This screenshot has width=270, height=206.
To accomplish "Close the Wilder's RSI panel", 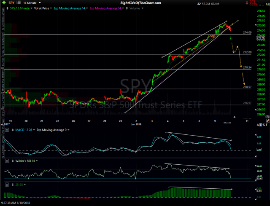I will pos(7,161).
